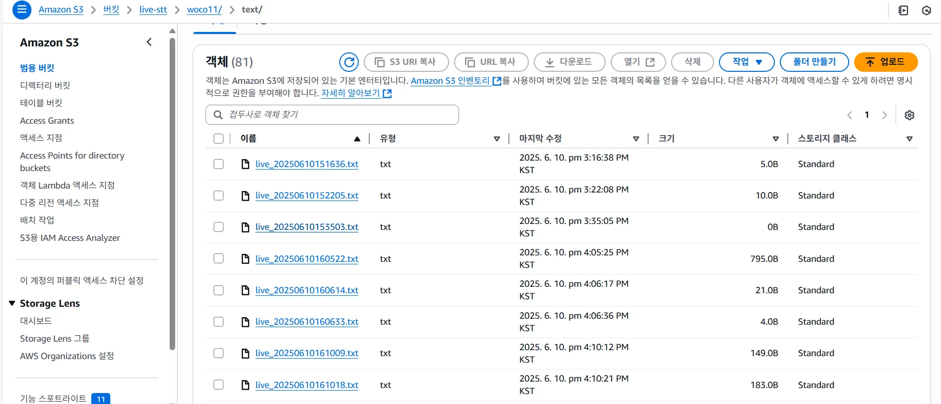941x404 pixels.
Task: Collapse the Storage Lens section
Action: coord(12,303)
